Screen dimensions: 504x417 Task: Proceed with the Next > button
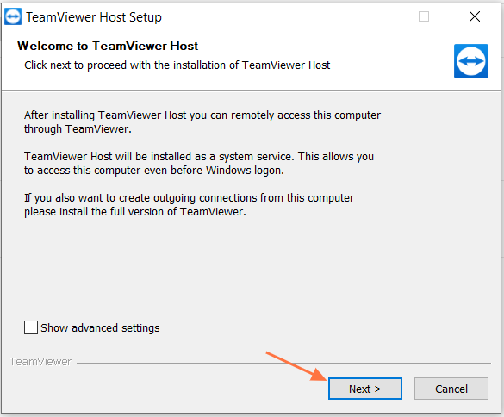pyautogui.click(x=365, y=389)
